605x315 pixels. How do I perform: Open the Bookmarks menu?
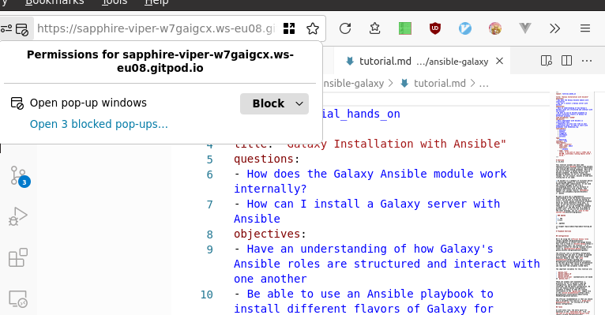(54, 2)
